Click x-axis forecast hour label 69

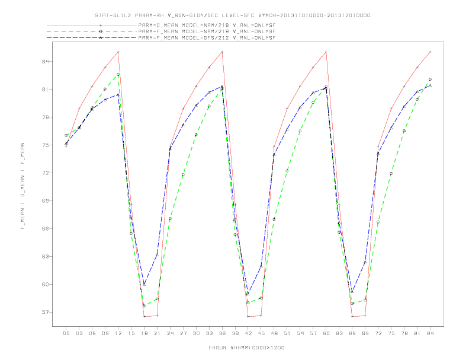tap(365, 333)
